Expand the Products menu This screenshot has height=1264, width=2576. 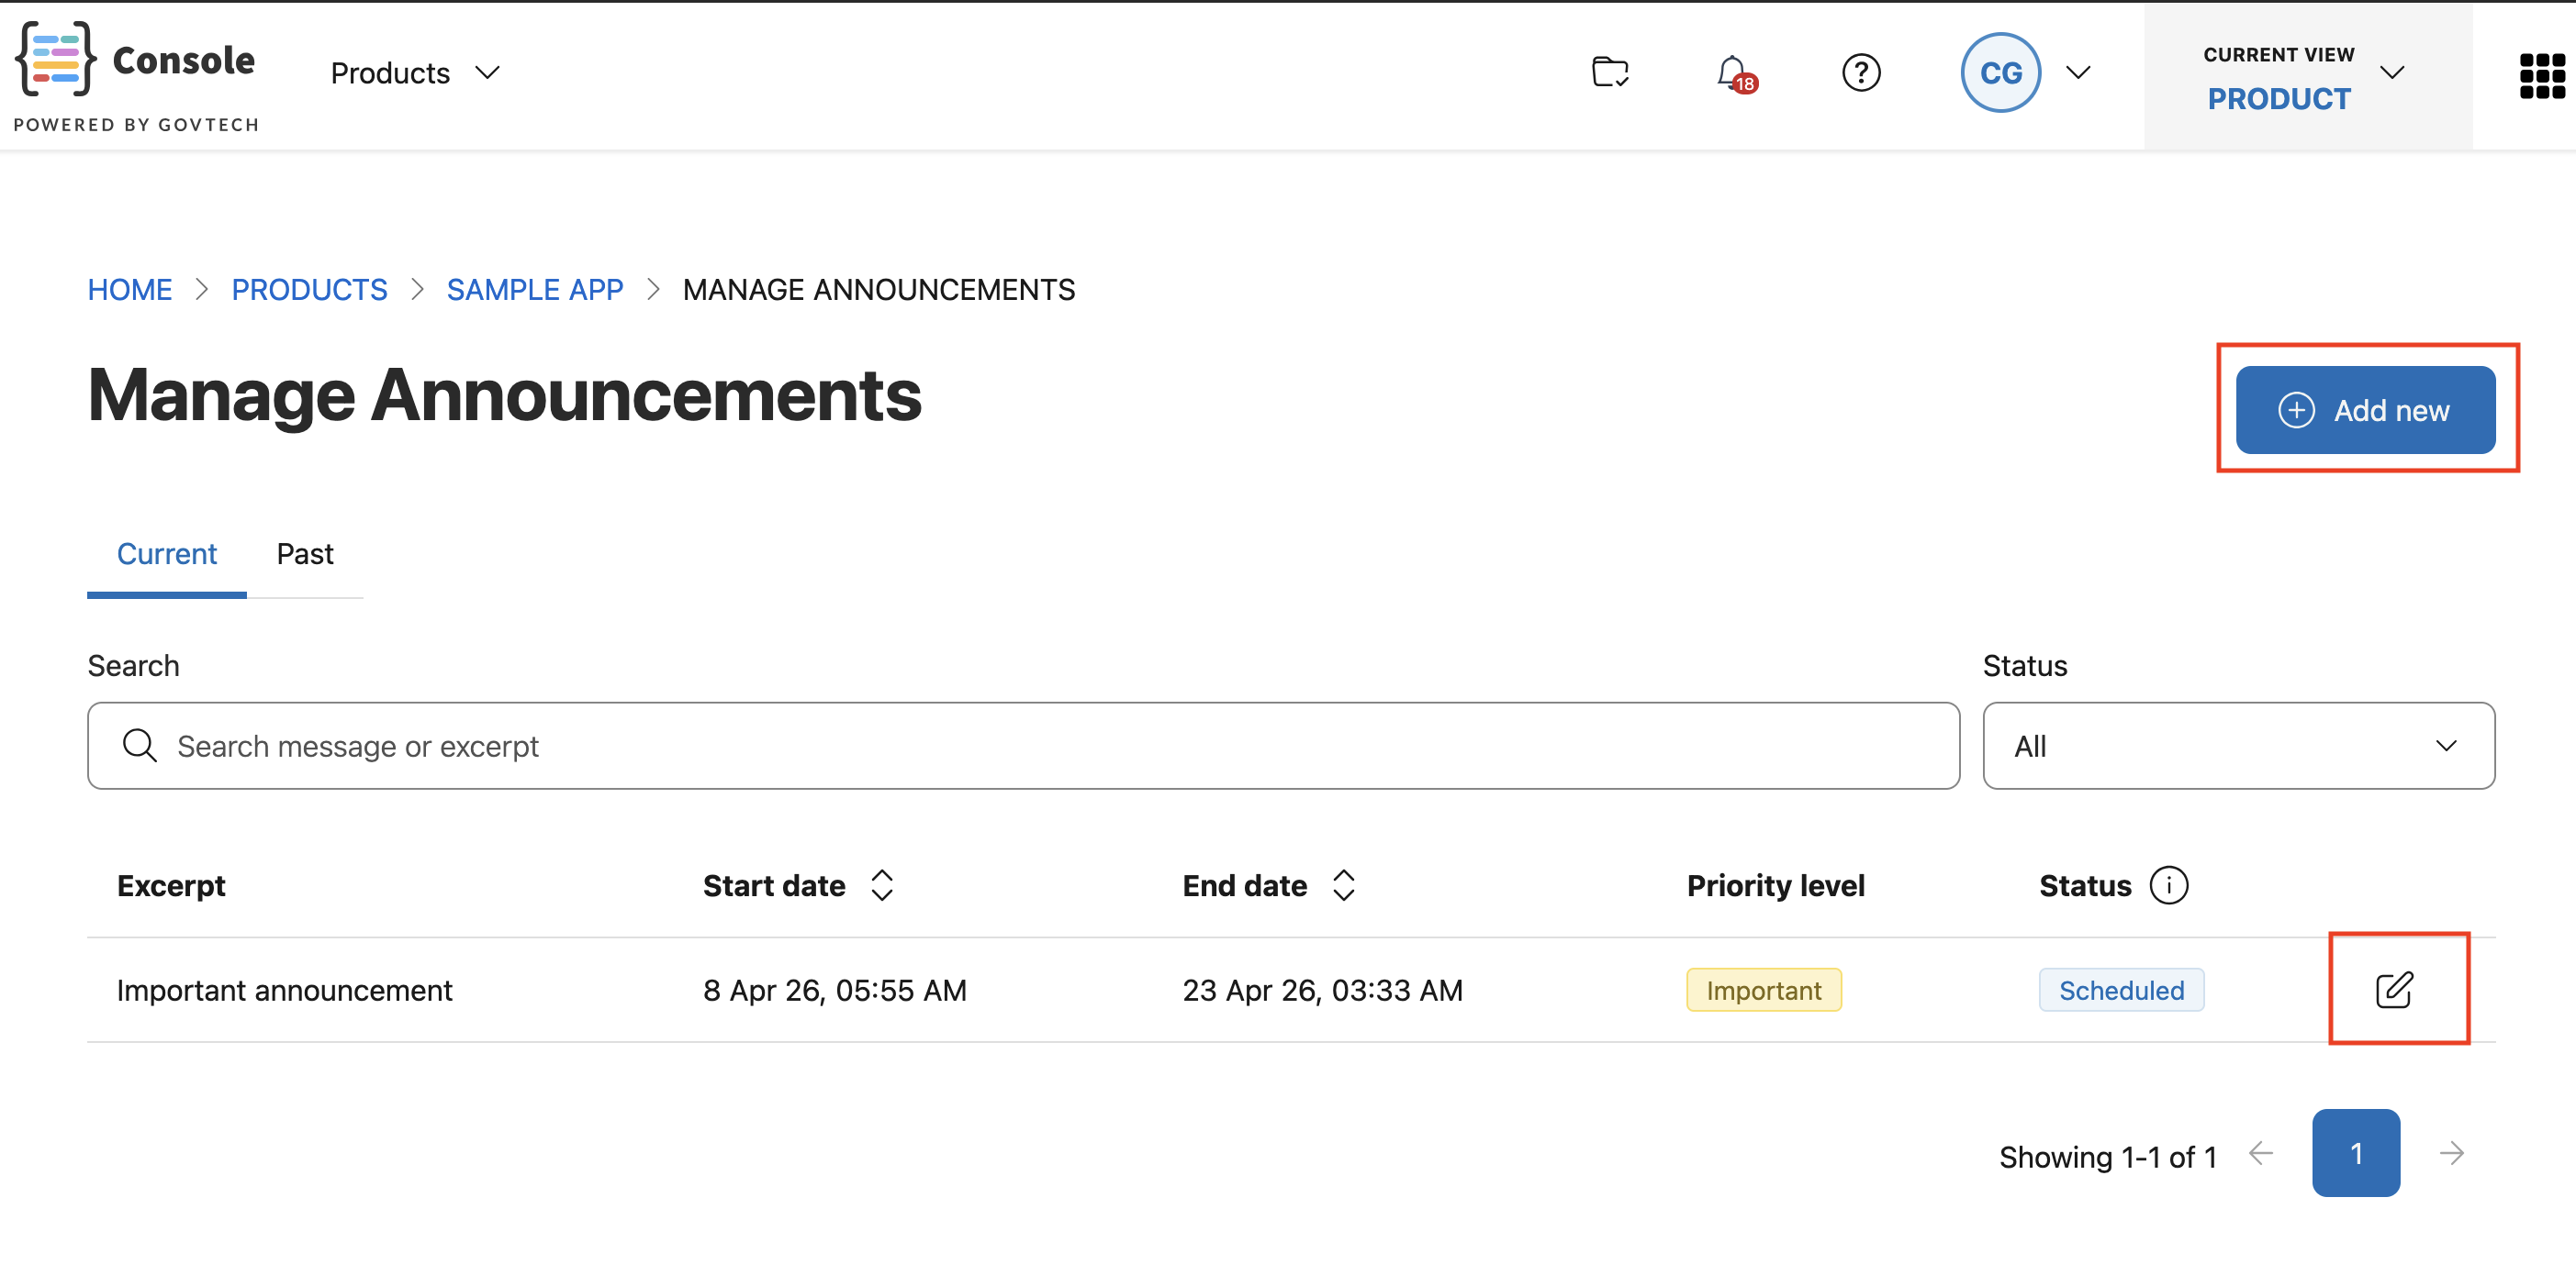(x=415, y=73)
